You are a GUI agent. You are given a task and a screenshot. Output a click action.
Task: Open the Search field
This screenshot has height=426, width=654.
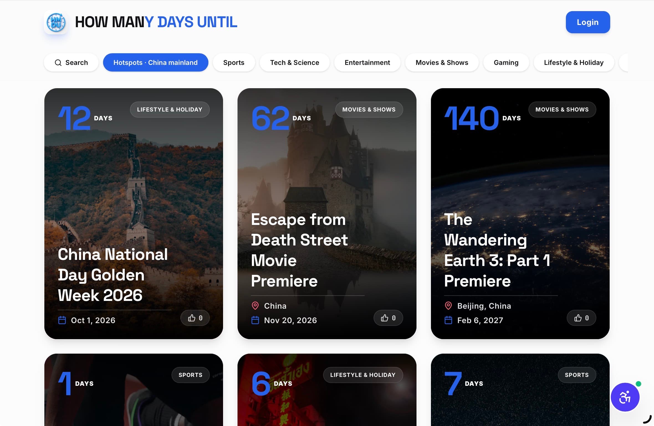pyautogui.click(x=71, y=62)
